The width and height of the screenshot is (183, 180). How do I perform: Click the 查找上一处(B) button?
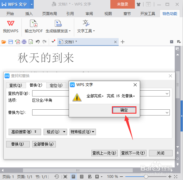(x=105, y=153)
